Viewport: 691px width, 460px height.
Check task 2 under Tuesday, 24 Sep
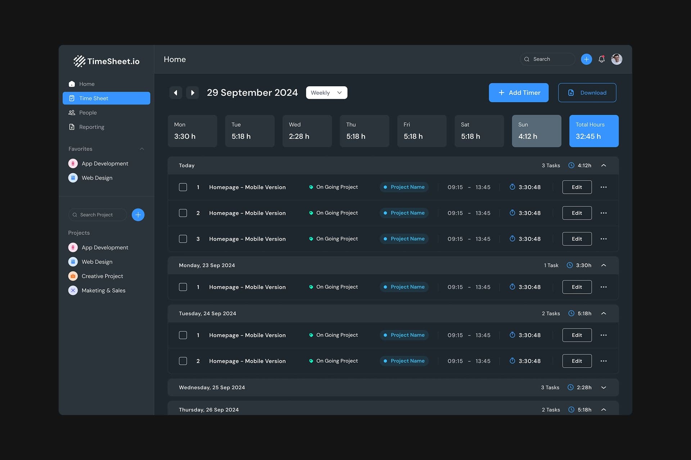click(x=183, y=361)
